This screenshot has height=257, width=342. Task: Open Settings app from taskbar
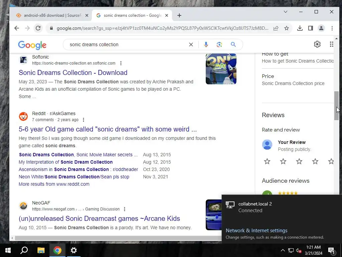[x=74, y=250]
